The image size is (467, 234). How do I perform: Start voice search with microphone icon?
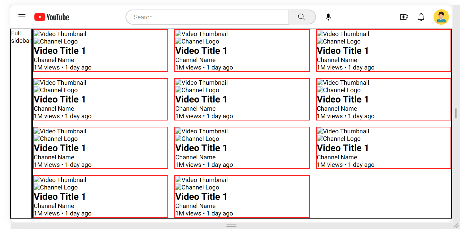coord(328,17)
